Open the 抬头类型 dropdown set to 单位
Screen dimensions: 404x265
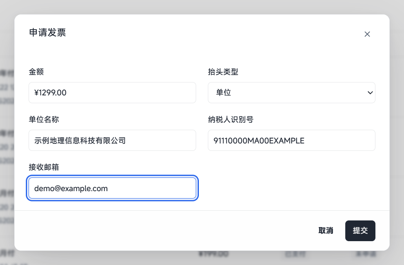[291, 93]
